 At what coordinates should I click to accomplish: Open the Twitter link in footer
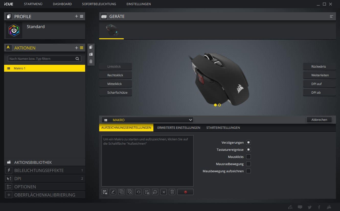point(310,207)
